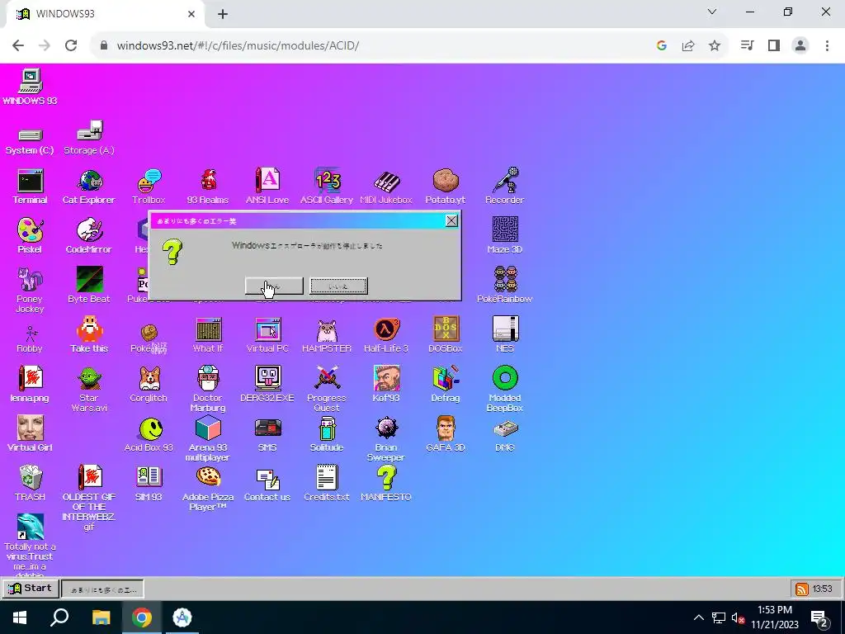845x634 pixels.
Task: Open Totally not a virus dolphin shortcut
Action: [x=31, y=545]
